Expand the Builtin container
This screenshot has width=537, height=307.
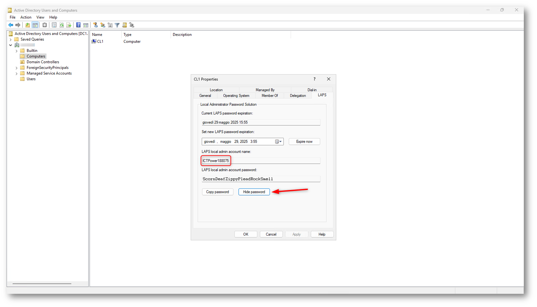(17, 51)
